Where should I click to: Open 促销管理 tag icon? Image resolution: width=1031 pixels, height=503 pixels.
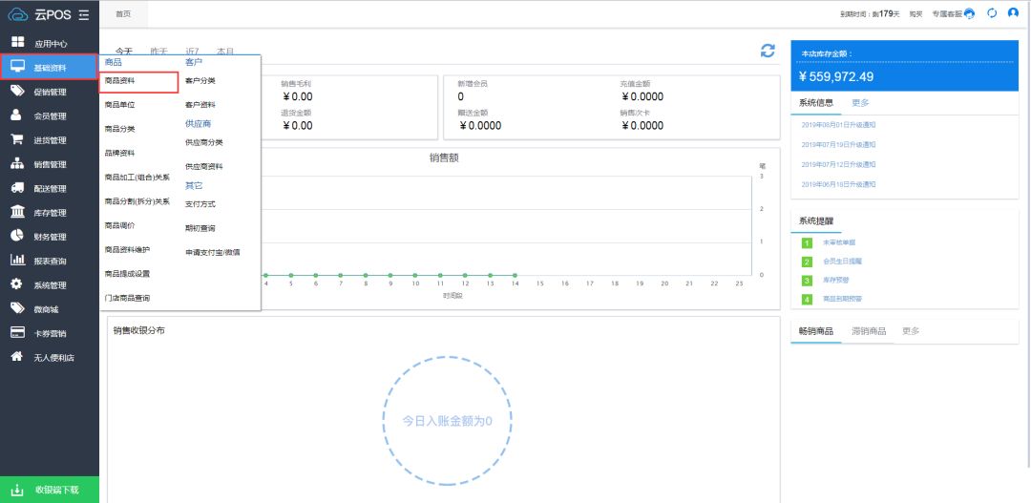(18, 91)
